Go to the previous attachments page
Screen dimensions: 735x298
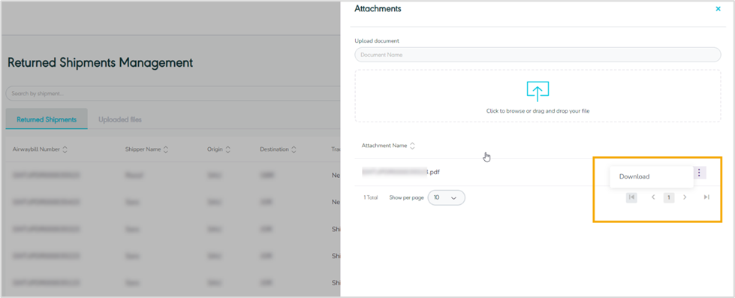[653, 197]
